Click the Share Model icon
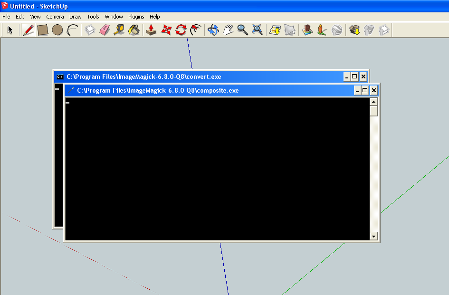Image resolution: width=449 pixels, height=295 pixels. [x=369, y=30]
